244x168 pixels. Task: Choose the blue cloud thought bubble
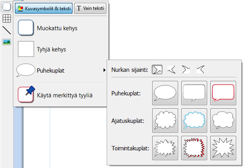click(x=194, y=121)
